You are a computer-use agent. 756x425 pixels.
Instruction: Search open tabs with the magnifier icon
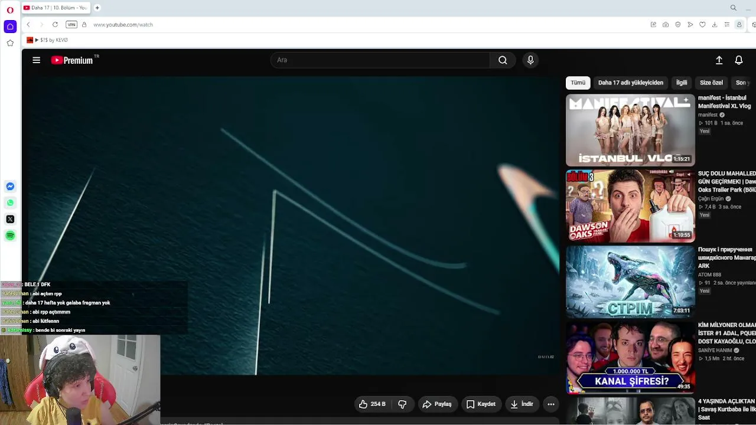point(734,8)
